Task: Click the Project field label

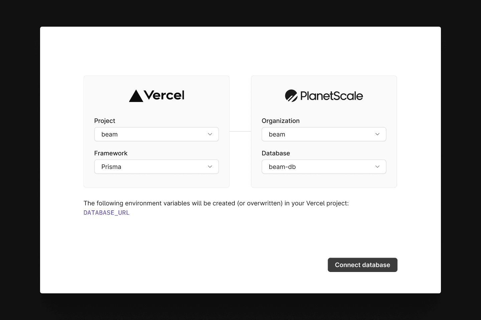Action: (x=105, y=121)
